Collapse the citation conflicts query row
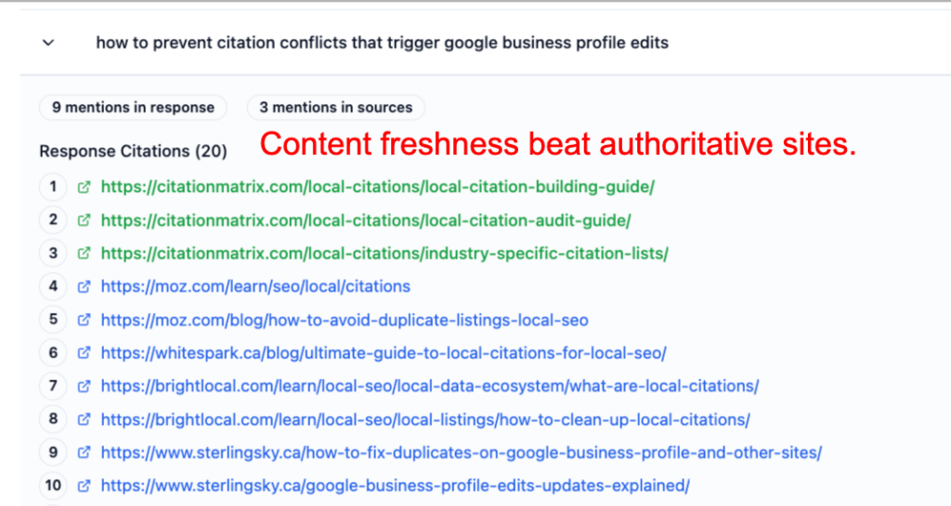The image size is (951, 506). [x=48, y=43]
